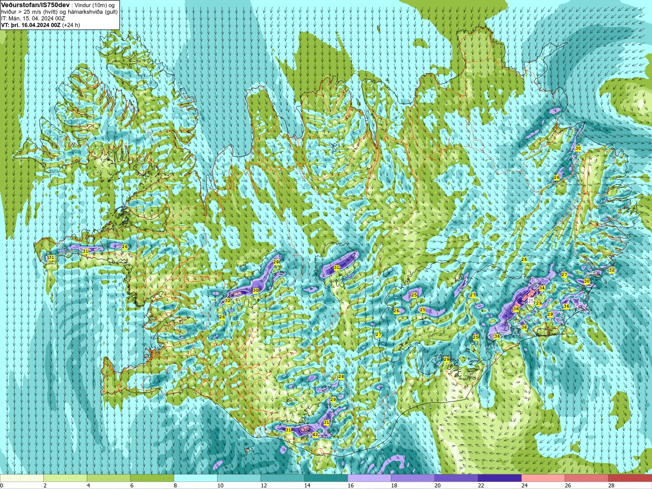
Task: Select the colour scale tick label "8"
Action: coord(175,485)
